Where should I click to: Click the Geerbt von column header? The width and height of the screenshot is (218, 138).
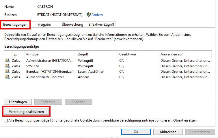[x=127, y=54]
